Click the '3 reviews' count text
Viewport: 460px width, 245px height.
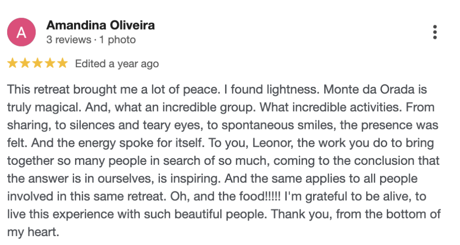coord(68,40)
